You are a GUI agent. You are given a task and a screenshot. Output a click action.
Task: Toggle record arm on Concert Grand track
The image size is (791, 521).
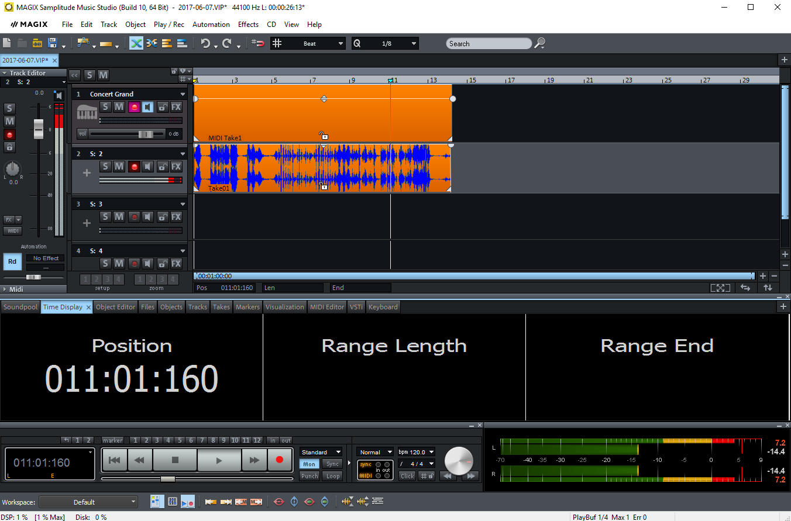click(x=134, y=107)
